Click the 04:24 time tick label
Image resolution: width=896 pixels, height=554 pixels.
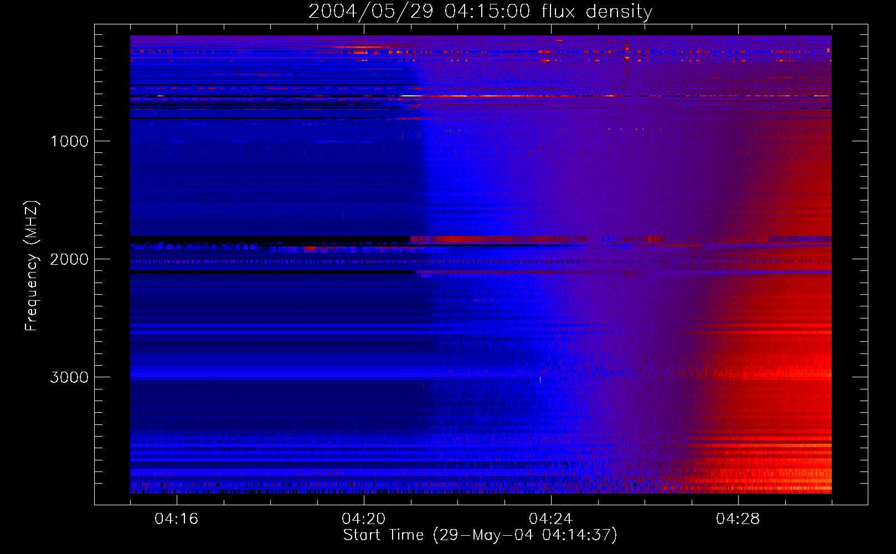550,519
